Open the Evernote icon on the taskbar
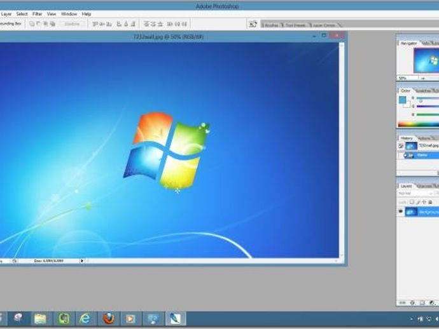Image resolution: width=439 pixels, height=329 pixels. coord(64,318)
